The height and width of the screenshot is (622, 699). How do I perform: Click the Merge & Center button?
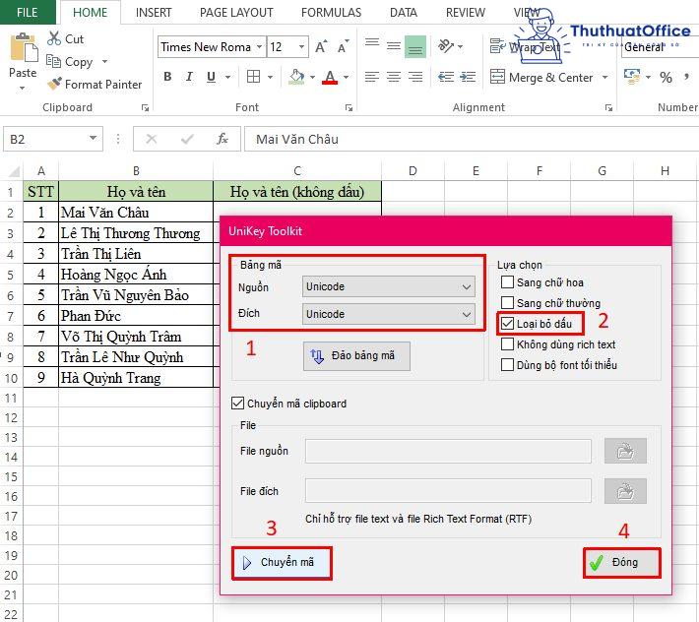coord(541,78)
